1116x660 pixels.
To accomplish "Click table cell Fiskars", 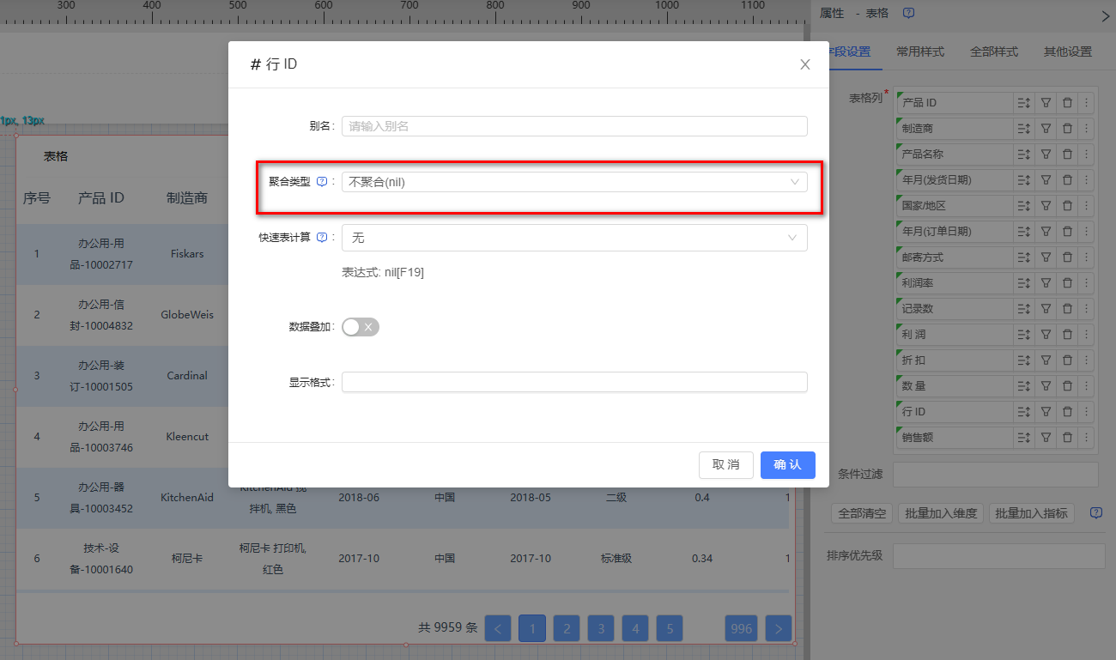I will coord(187,254).
